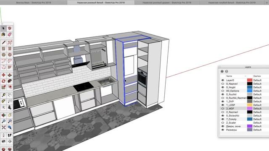Choose the Pie arc tool

coord(10,67)
